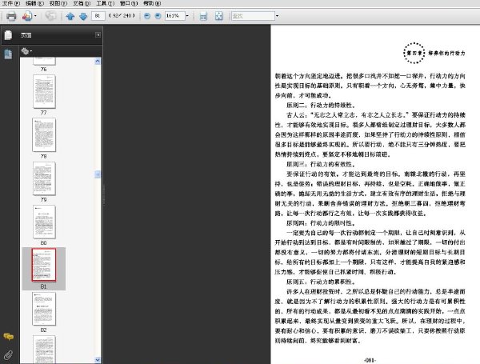Select the page 77 thumbnail
Image resolution: width=480 pixels, height=364 pixels.
44,91
